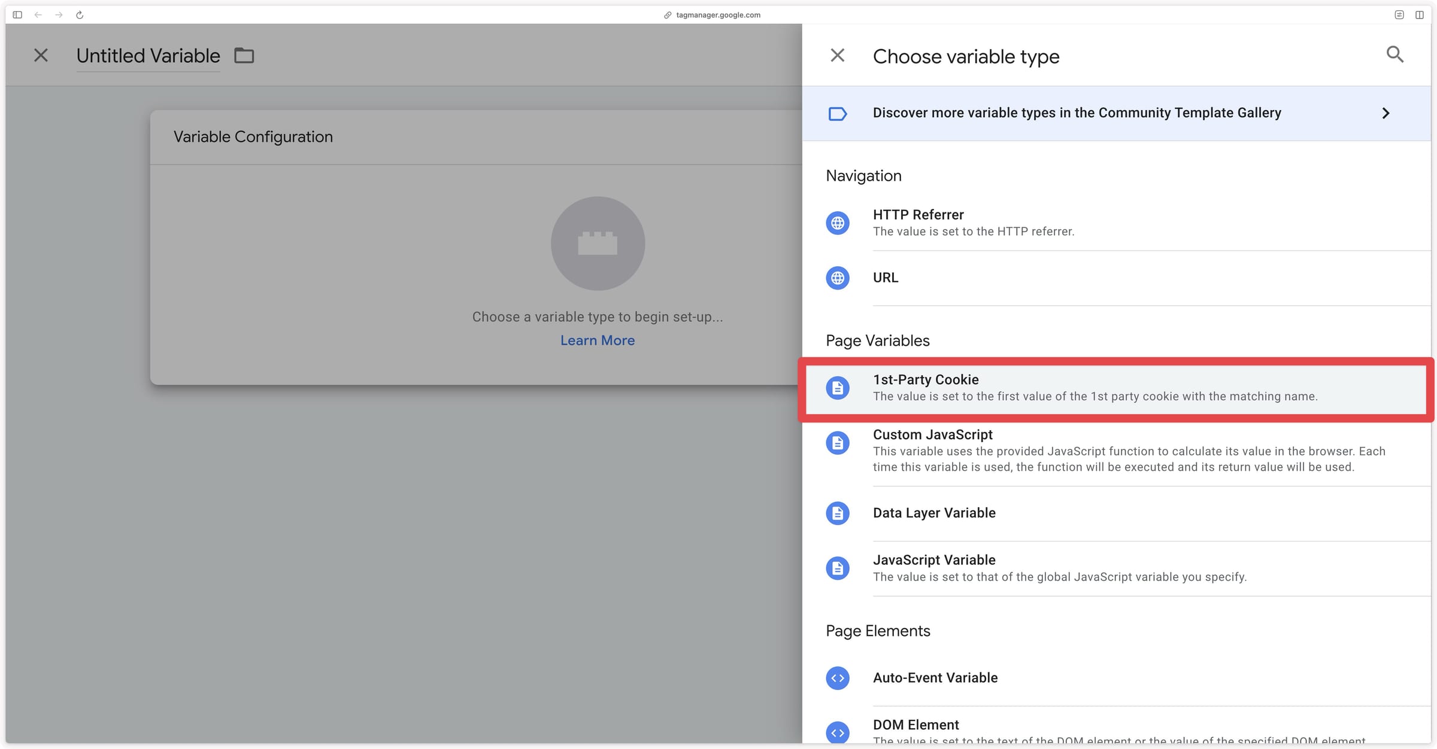Edit the Untitled Variable name field
The height and width of the screenshot is (749, 1437).
(148, 56)
